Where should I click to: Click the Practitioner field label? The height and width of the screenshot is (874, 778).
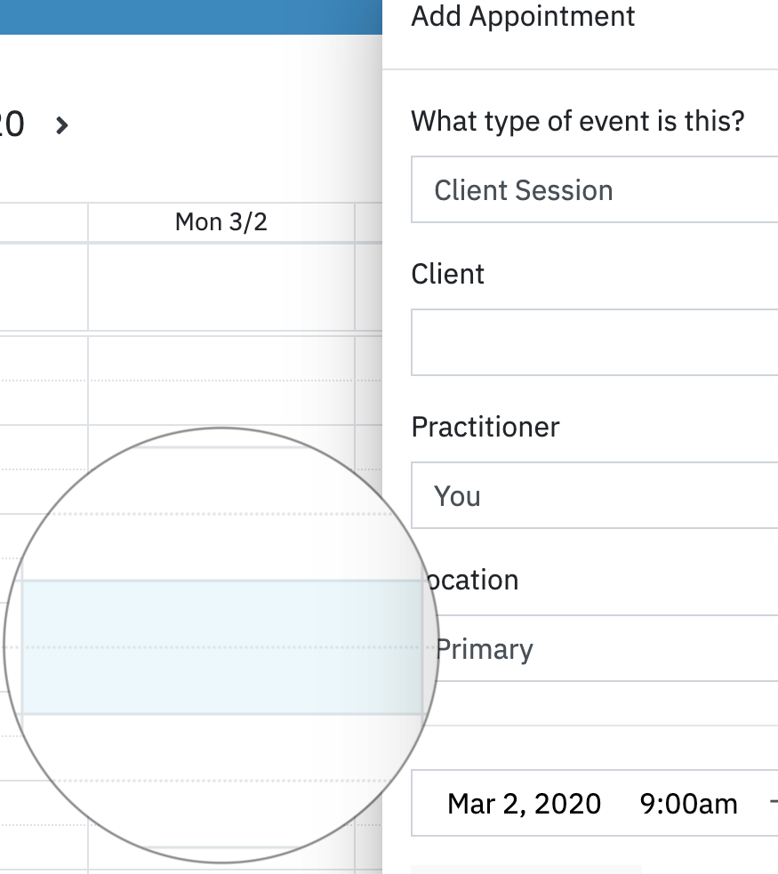pyautogui.click(x=485, y=427)
